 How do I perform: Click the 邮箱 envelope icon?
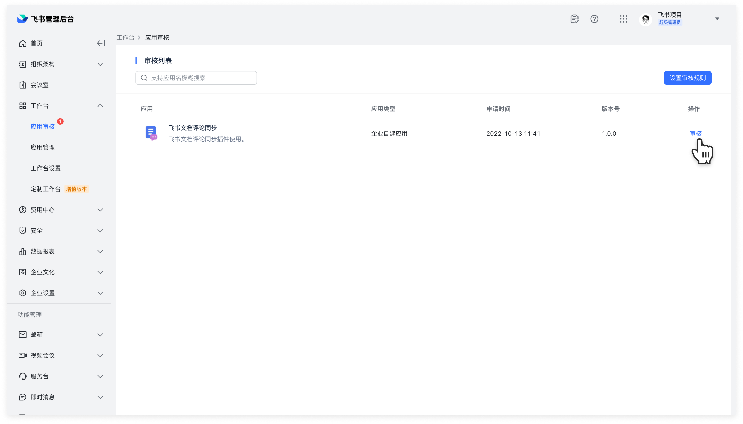coord(23,335)
